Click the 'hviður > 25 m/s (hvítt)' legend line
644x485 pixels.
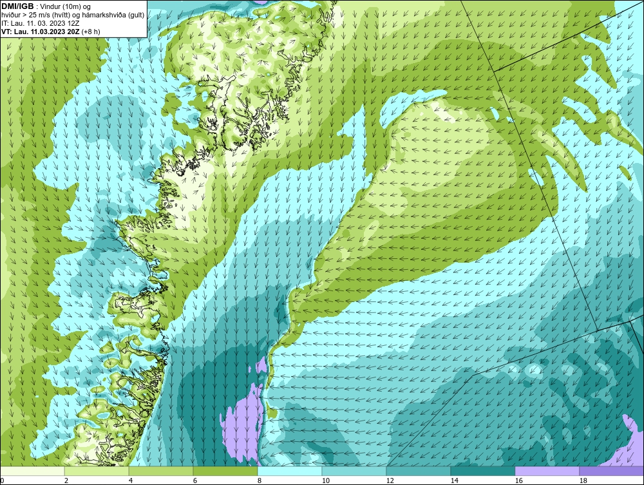point(73,15)
